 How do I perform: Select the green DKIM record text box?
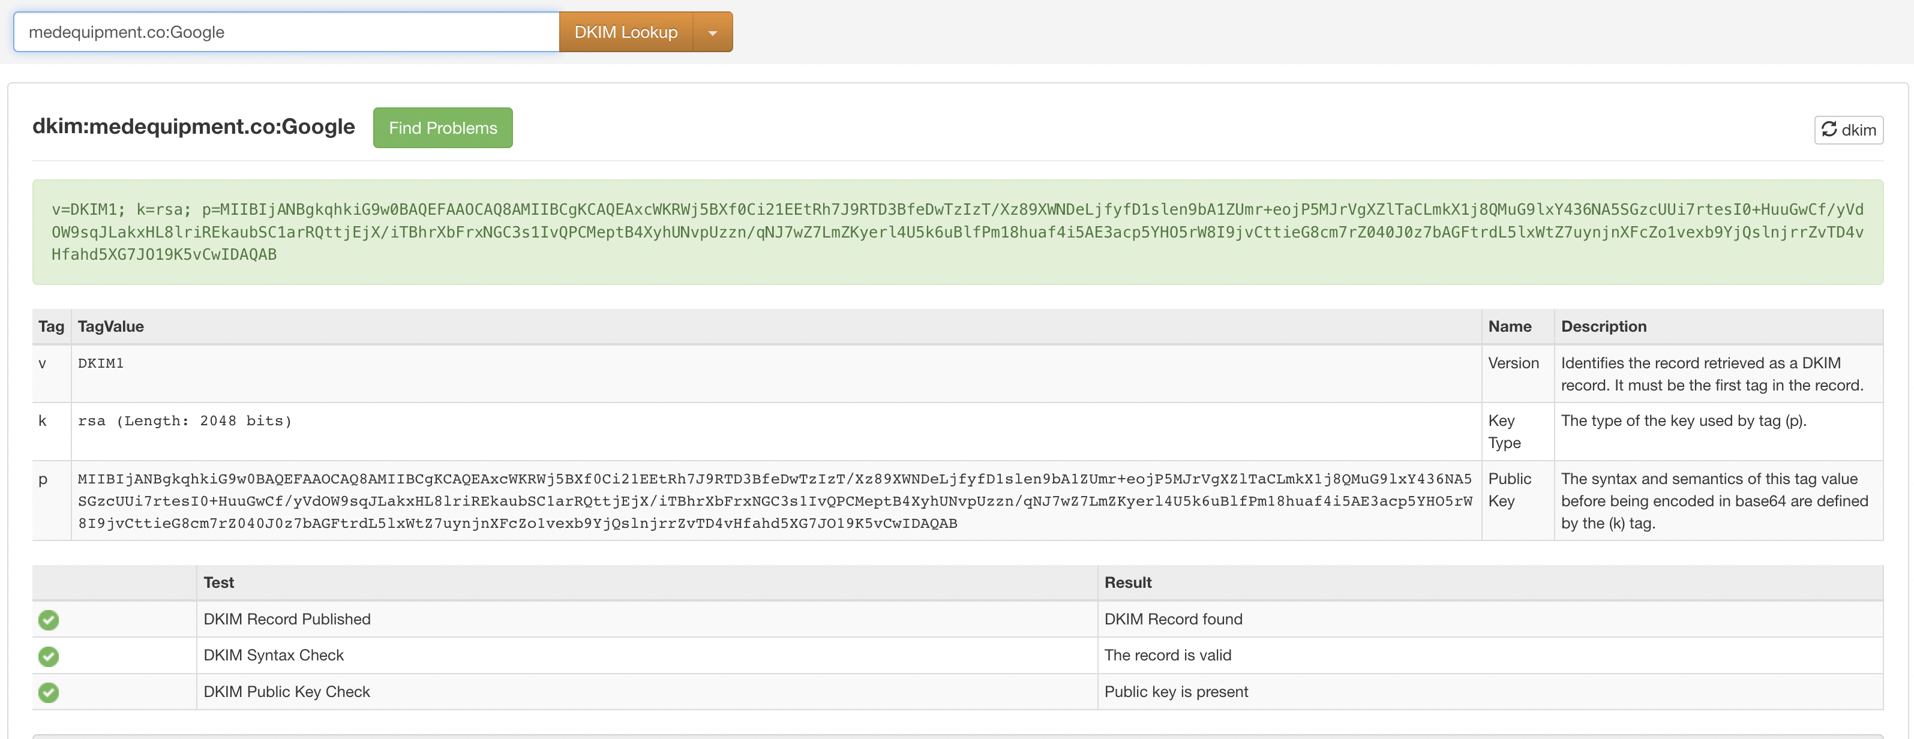point(957,232)
